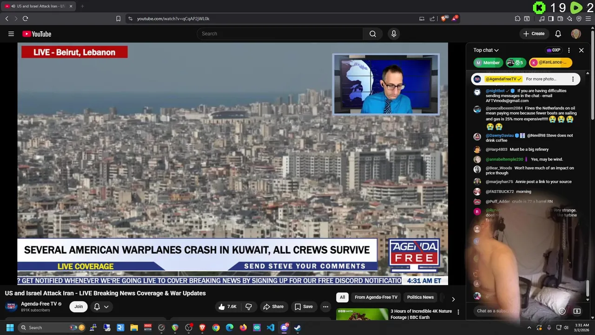
Task: Click the @KenLance chip in chat
Action: tap(550, 62)
